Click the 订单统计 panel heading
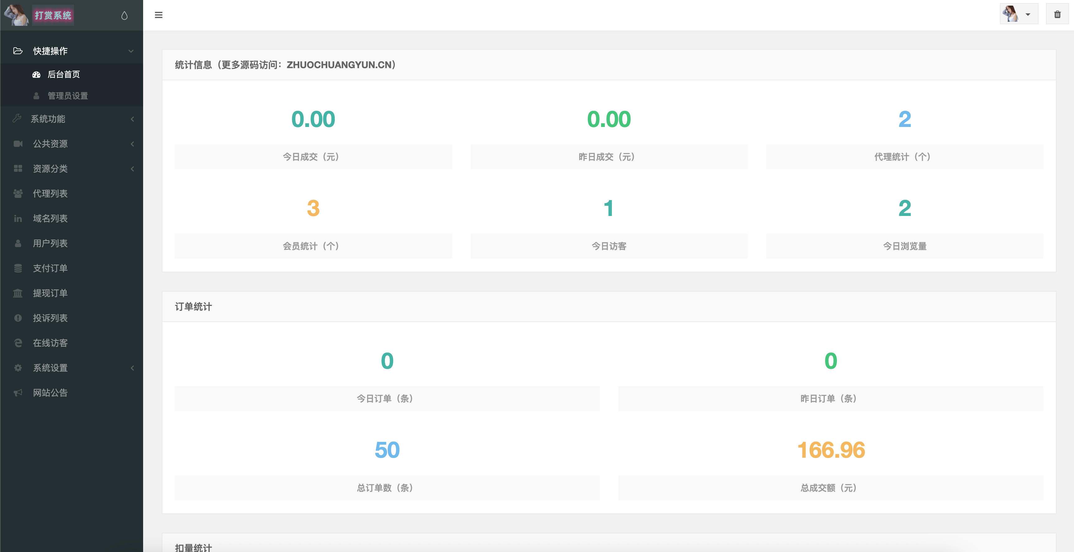The height and width of the screenshot is (552, 1074). (x=194, y=307)
